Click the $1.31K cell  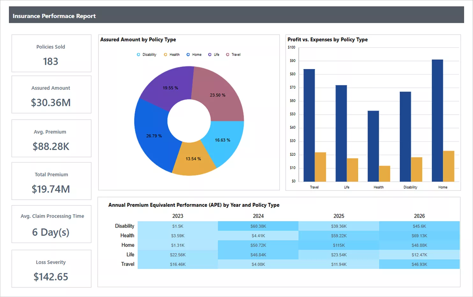(x=178, y=245)
